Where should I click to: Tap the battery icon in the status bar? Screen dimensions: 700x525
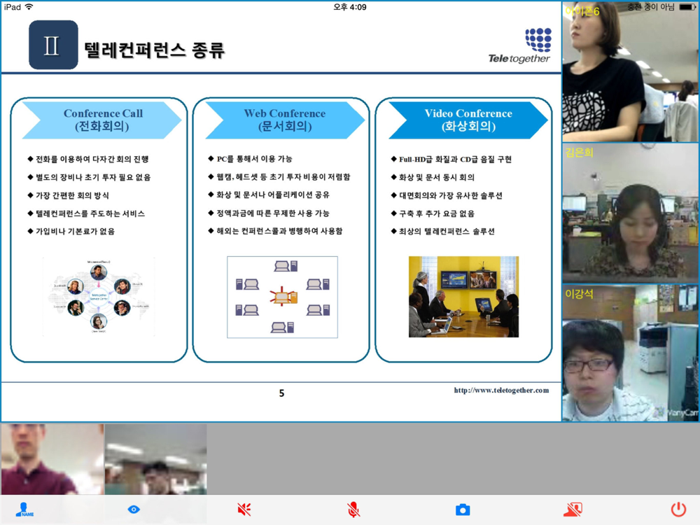[687, 7]
